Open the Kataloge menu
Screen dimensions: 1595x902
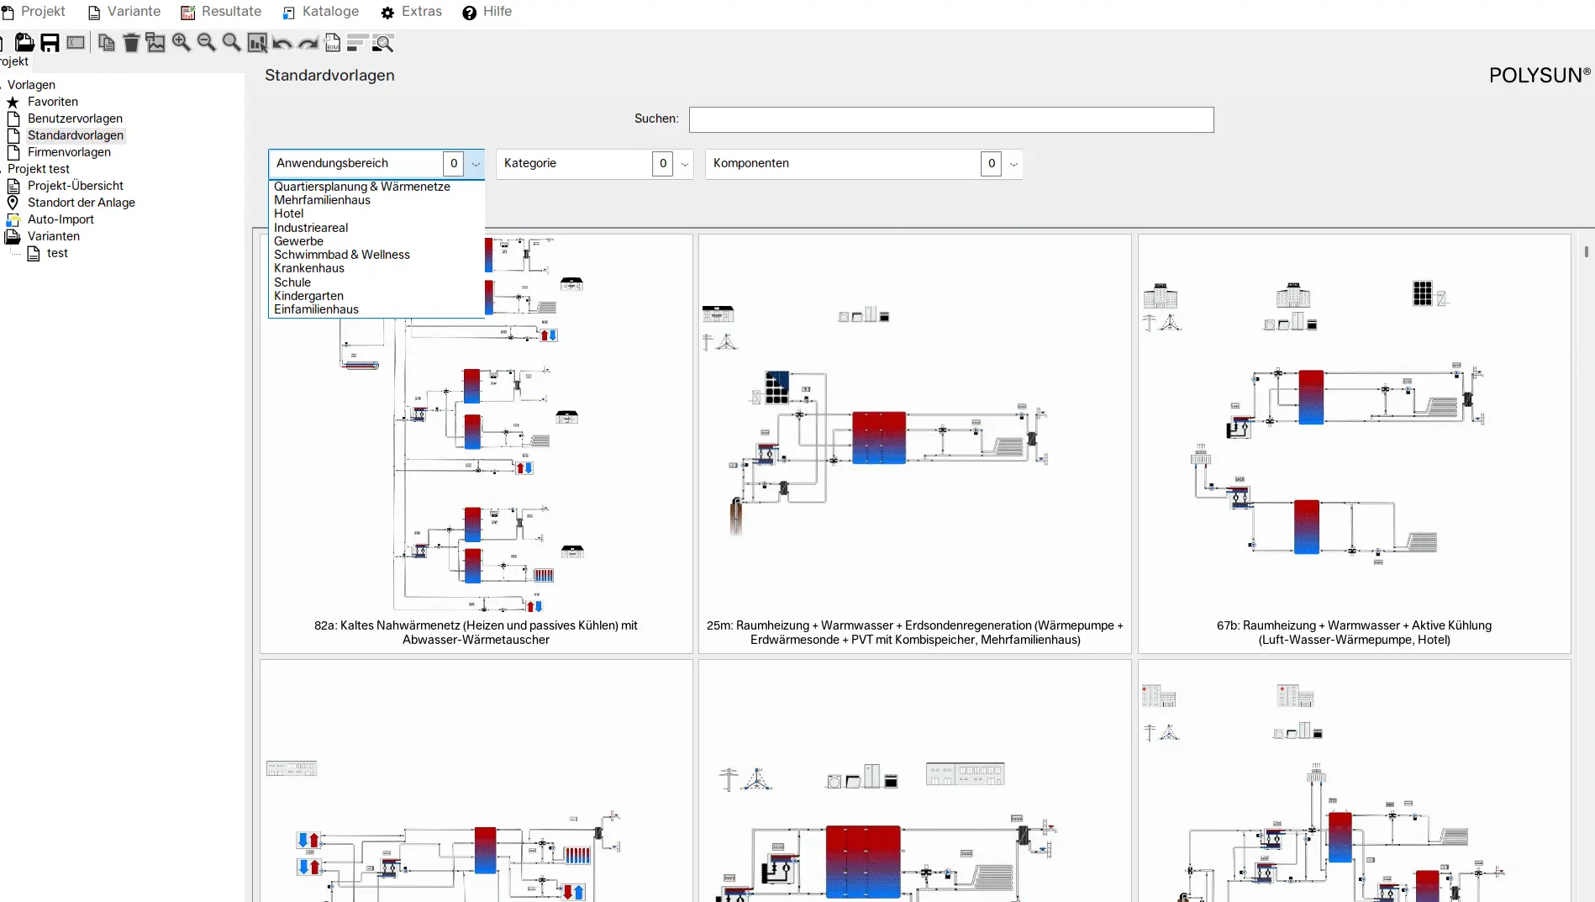click(321, 12)
